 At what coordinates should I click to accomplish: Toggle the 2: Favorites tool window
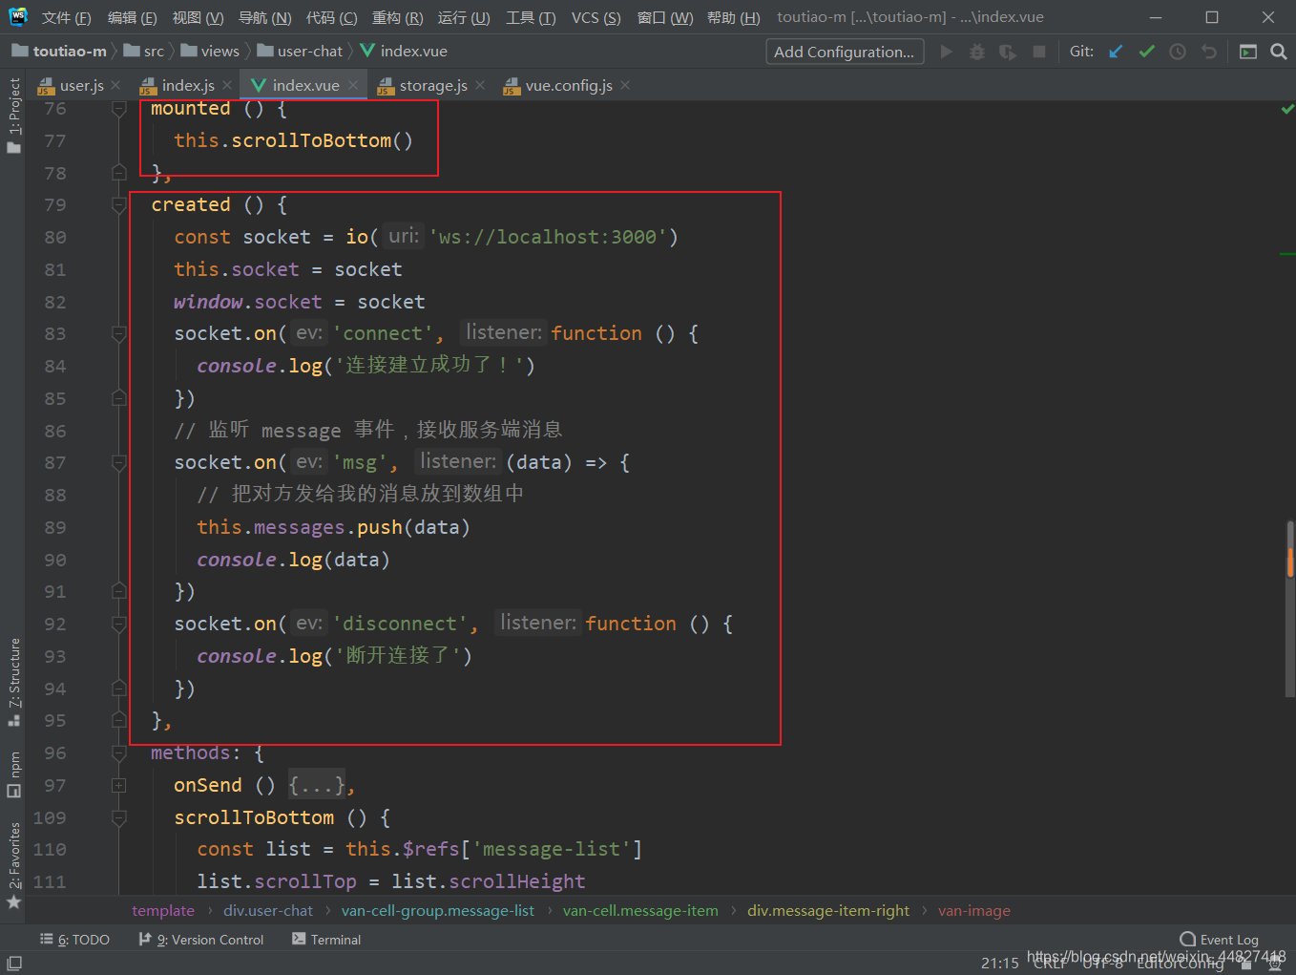pyautogui.click(x=13, y=866)
